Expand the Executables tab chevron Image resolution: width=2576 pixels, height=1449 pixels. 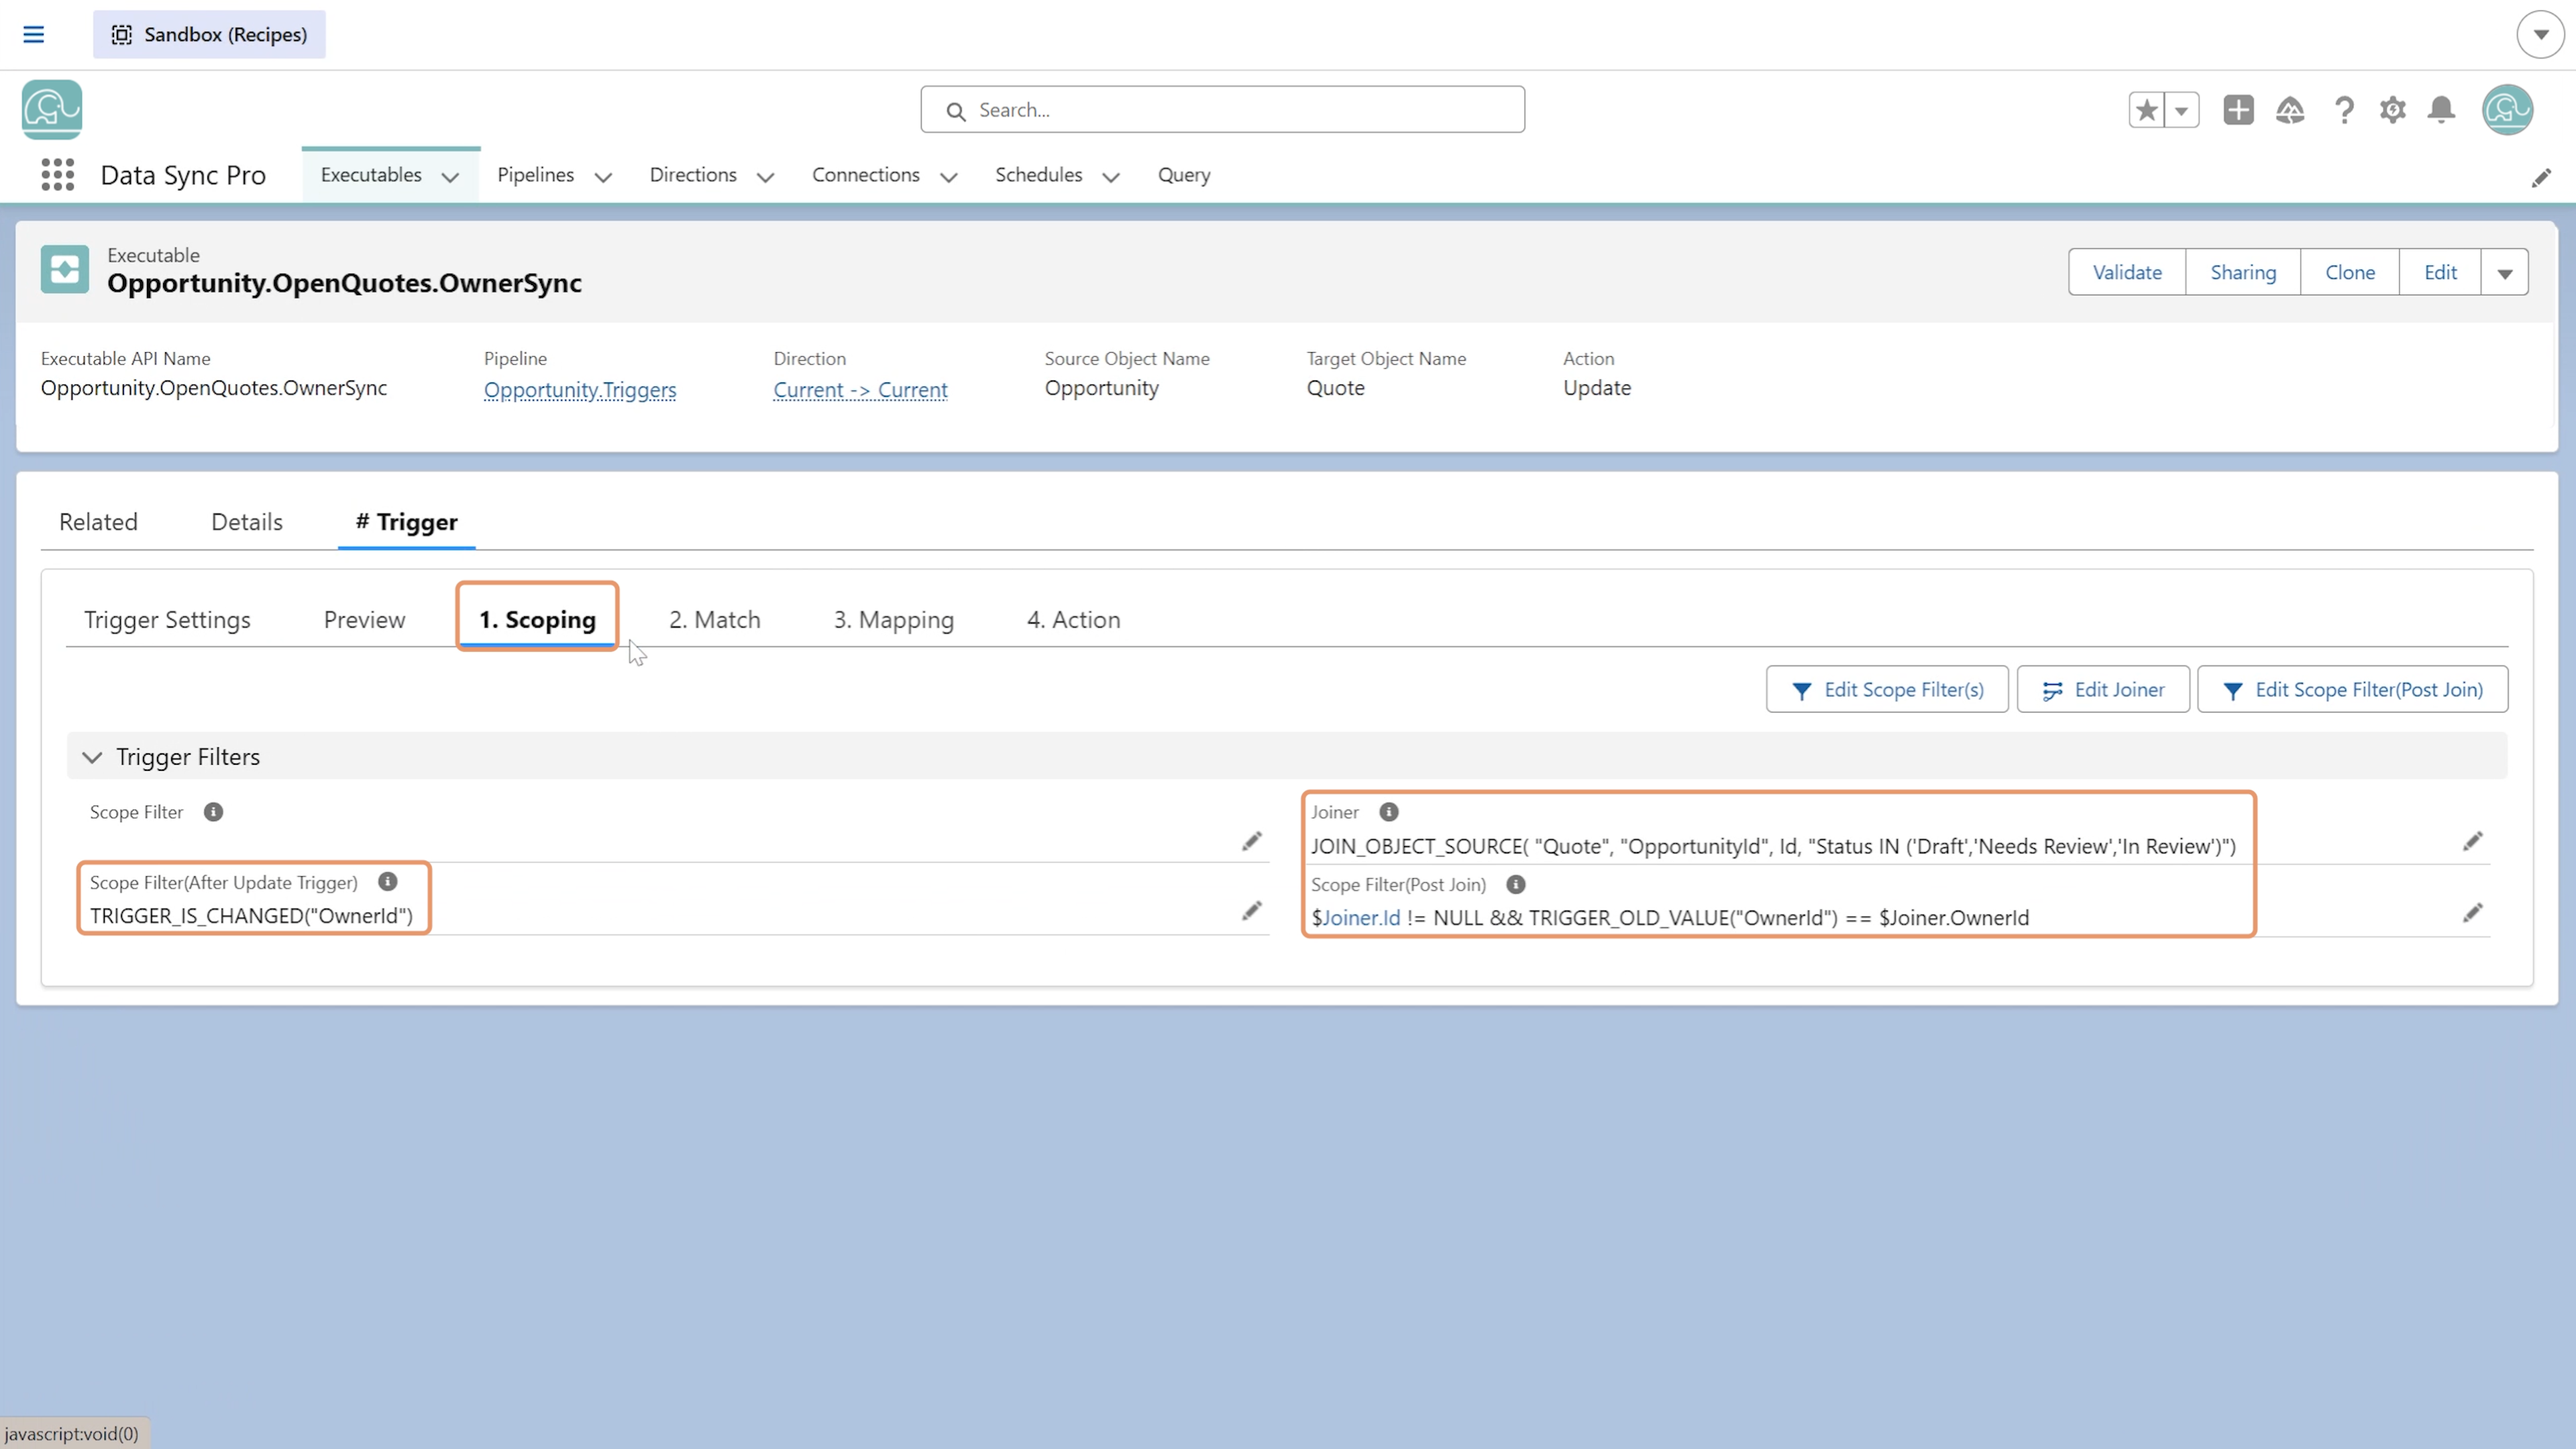click(450, 177)
